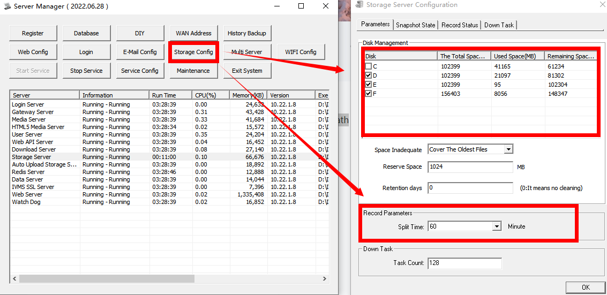Uncheck the disk D checkbox
607x295 pixels.
pyautogui.click(x=368, y=75)
